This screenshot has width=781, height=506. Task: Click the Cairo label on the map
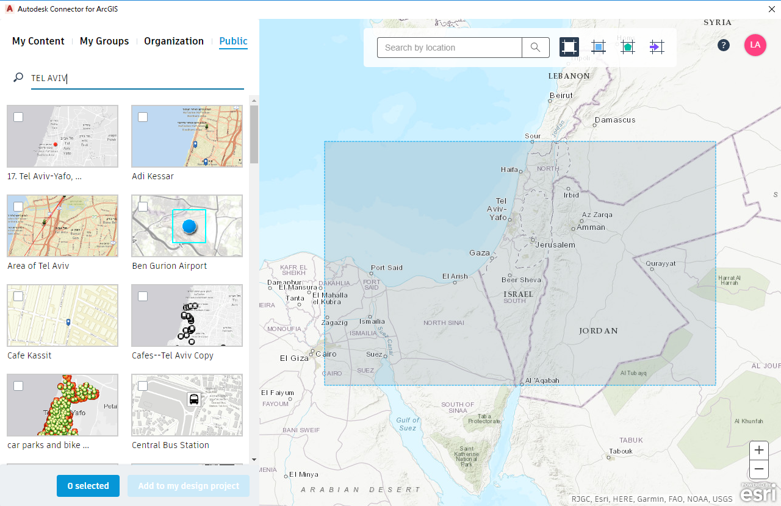point(326,354)
